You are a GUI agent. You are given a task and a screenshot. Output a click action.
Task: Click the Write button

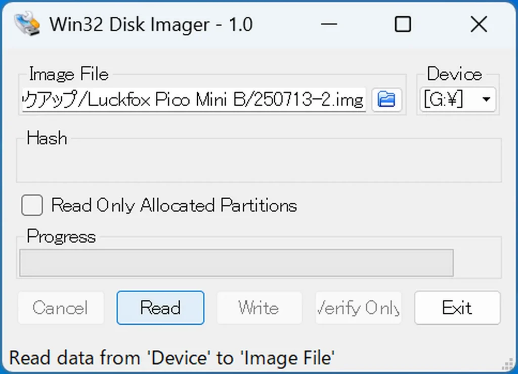point(260,308)
